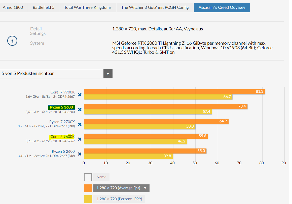The width and height of the screenshot is (292, 204).
Task: Click the highlighted Ryzen 5 3600 link
Action: [x=61, y=107]
